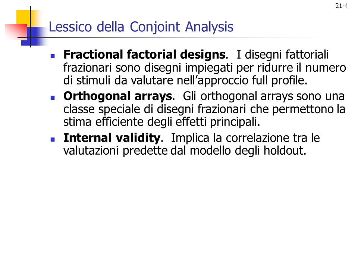Select the bold term 'Fractional factorial designs'
Image resolution: width=358 pixels, height=269 pixels.
click(x=145, y=55)
